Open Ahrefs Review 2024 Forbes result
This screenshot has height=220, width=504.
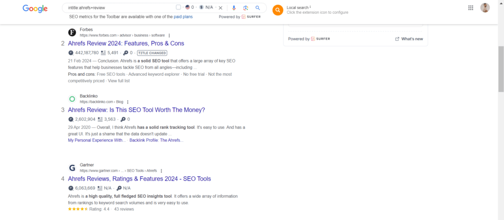[126, 43]
